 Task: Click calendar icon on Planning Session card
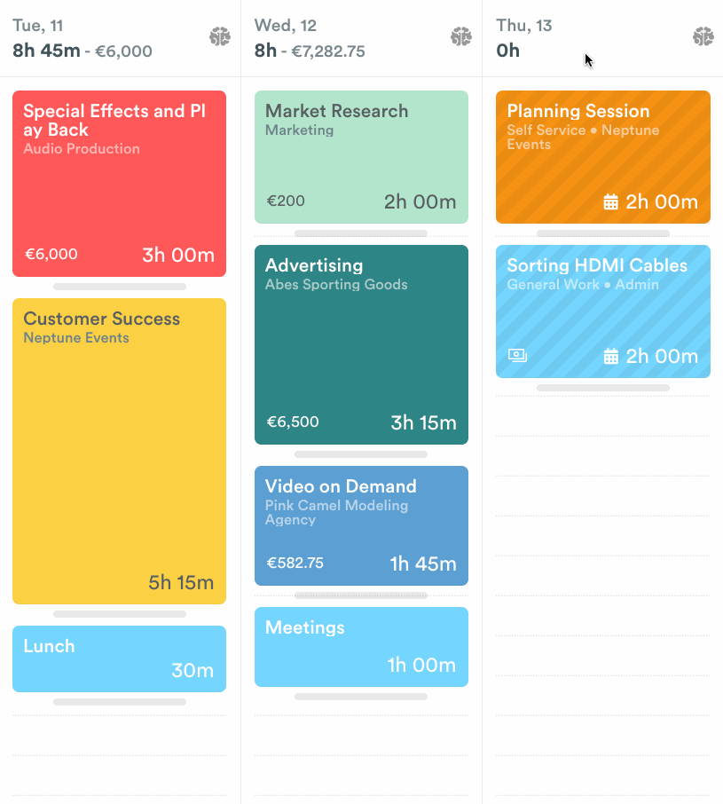(610, 202)
